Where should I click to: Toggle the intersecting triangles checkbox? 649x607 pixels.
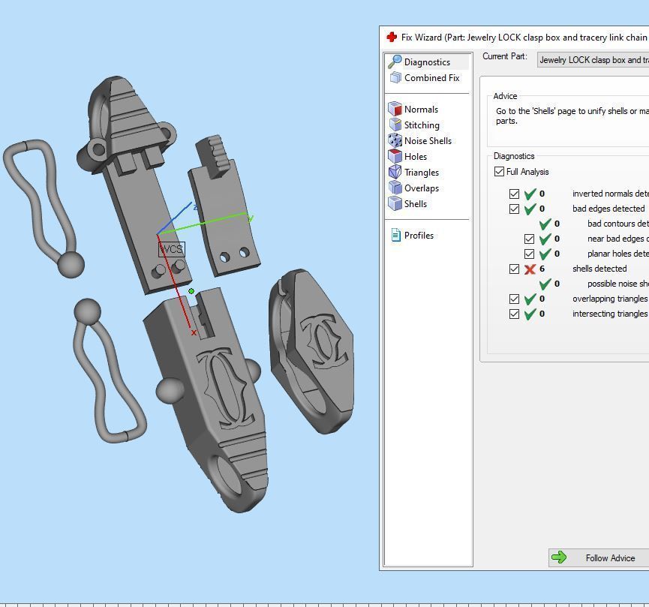(514, 314)
